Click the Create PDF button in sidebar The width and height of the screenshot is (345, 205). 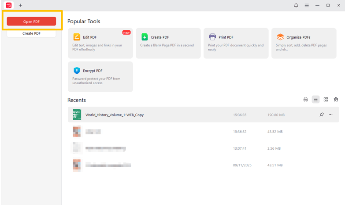[31, 33]
